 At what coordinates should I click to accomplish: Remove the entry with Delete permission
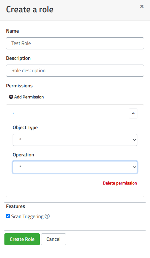pos(120,183)
